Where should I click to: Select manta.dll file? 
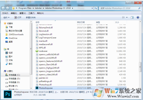pos(42,41)
